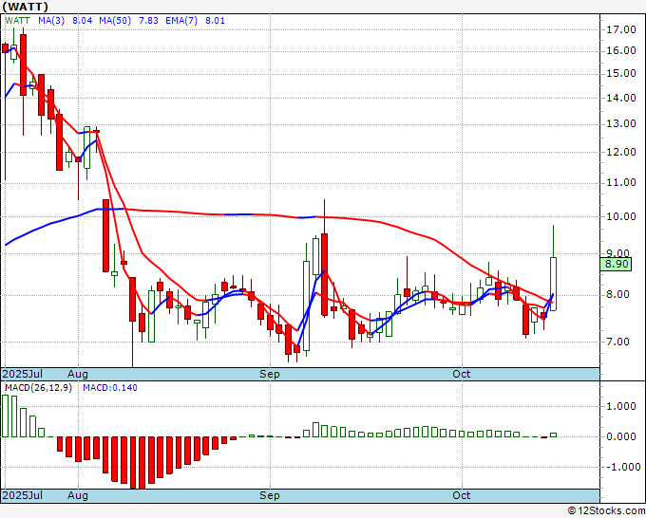The height and width of the screenshot is (518, 646).
Task: Click the MACD:0.140 value label
Action: pos(109,387)
